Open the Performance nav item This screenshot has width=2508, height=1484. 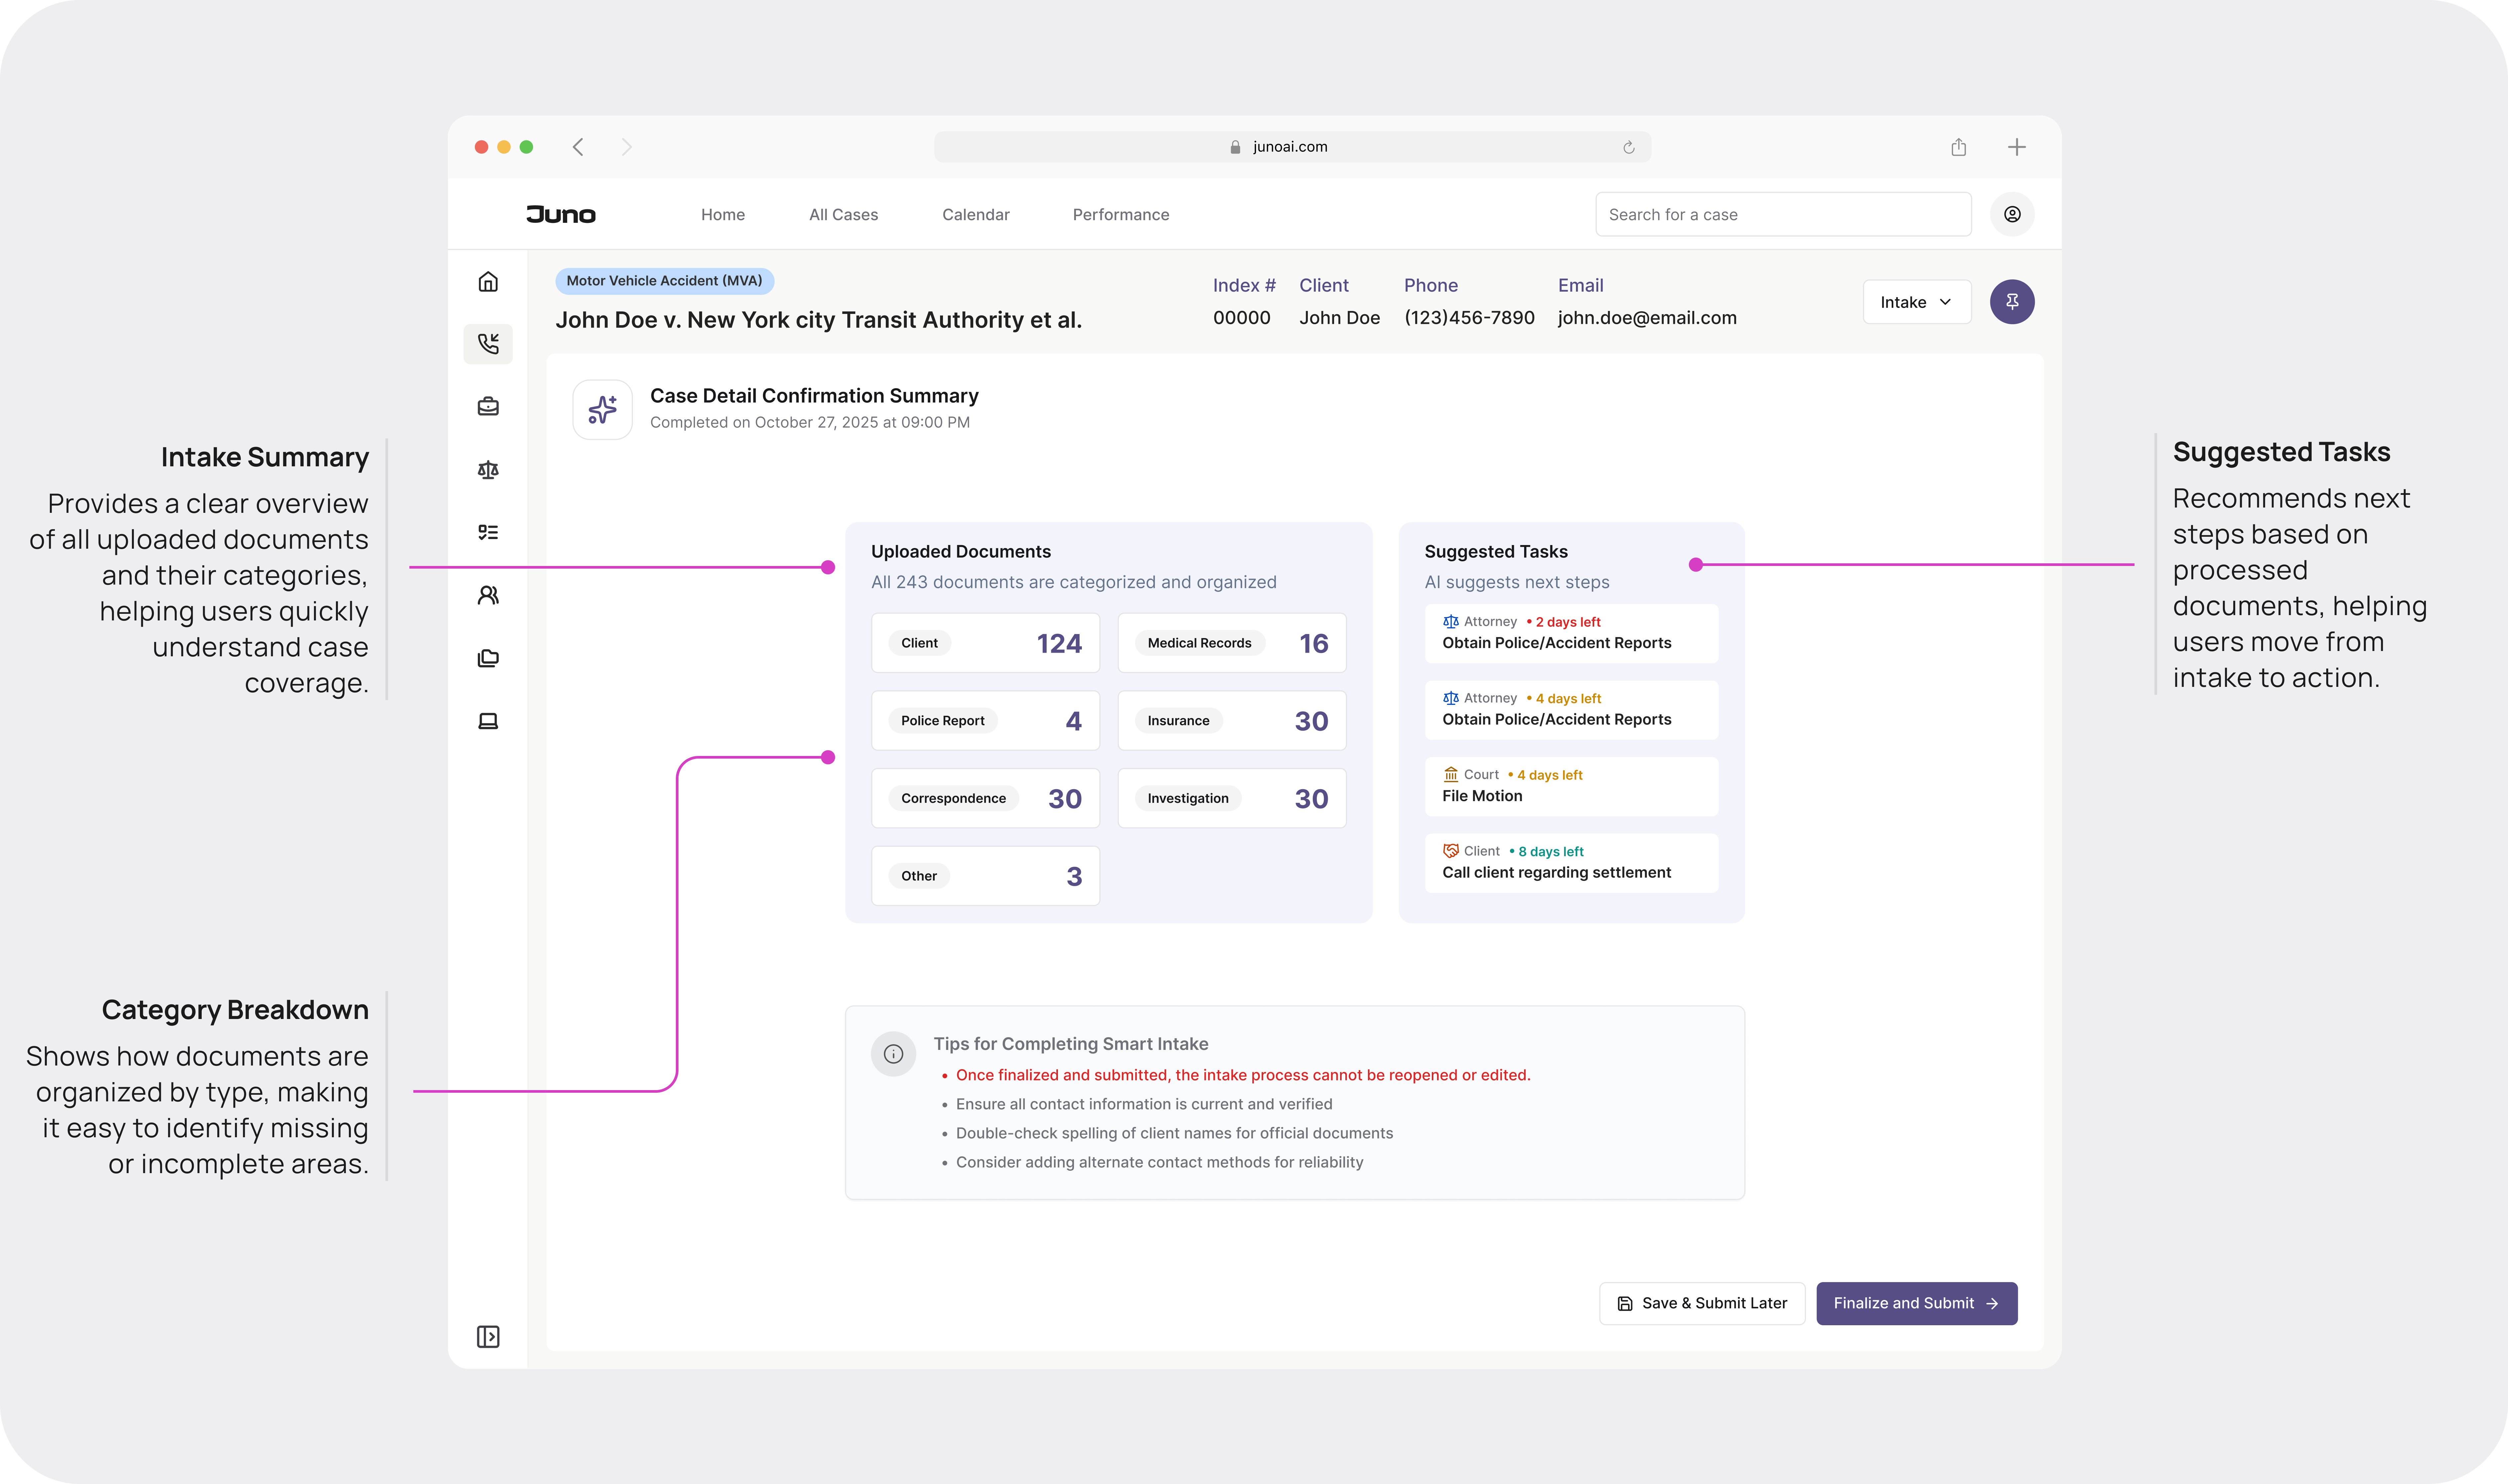[1120, 214]
